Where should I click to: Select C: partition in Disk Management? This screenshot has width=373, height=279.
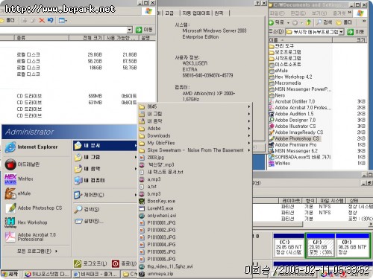tap(289, 246)
